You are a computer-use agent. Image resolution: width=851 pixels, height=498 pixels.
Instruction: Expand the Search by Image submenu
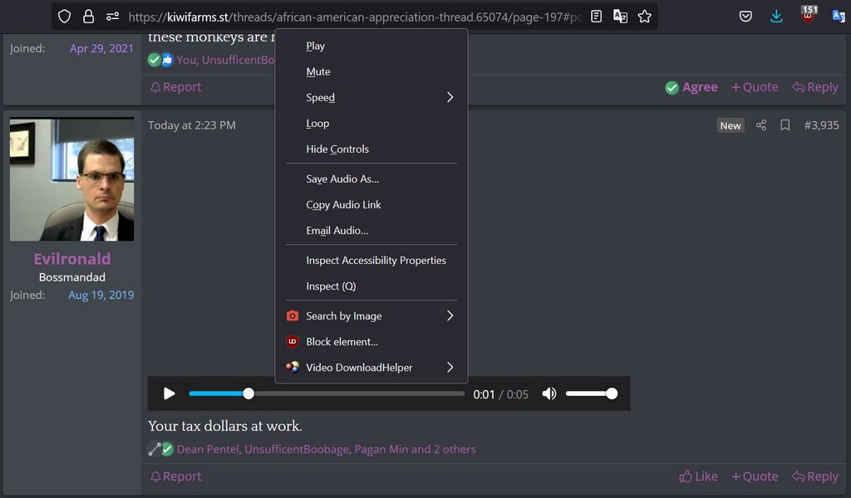pos(371,316)
